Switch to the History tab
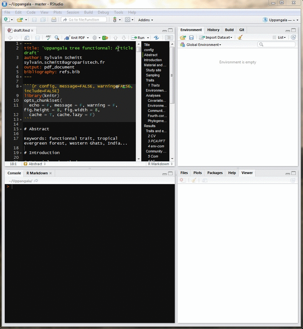Screen dimensions: 303x329 click(213, 30)
